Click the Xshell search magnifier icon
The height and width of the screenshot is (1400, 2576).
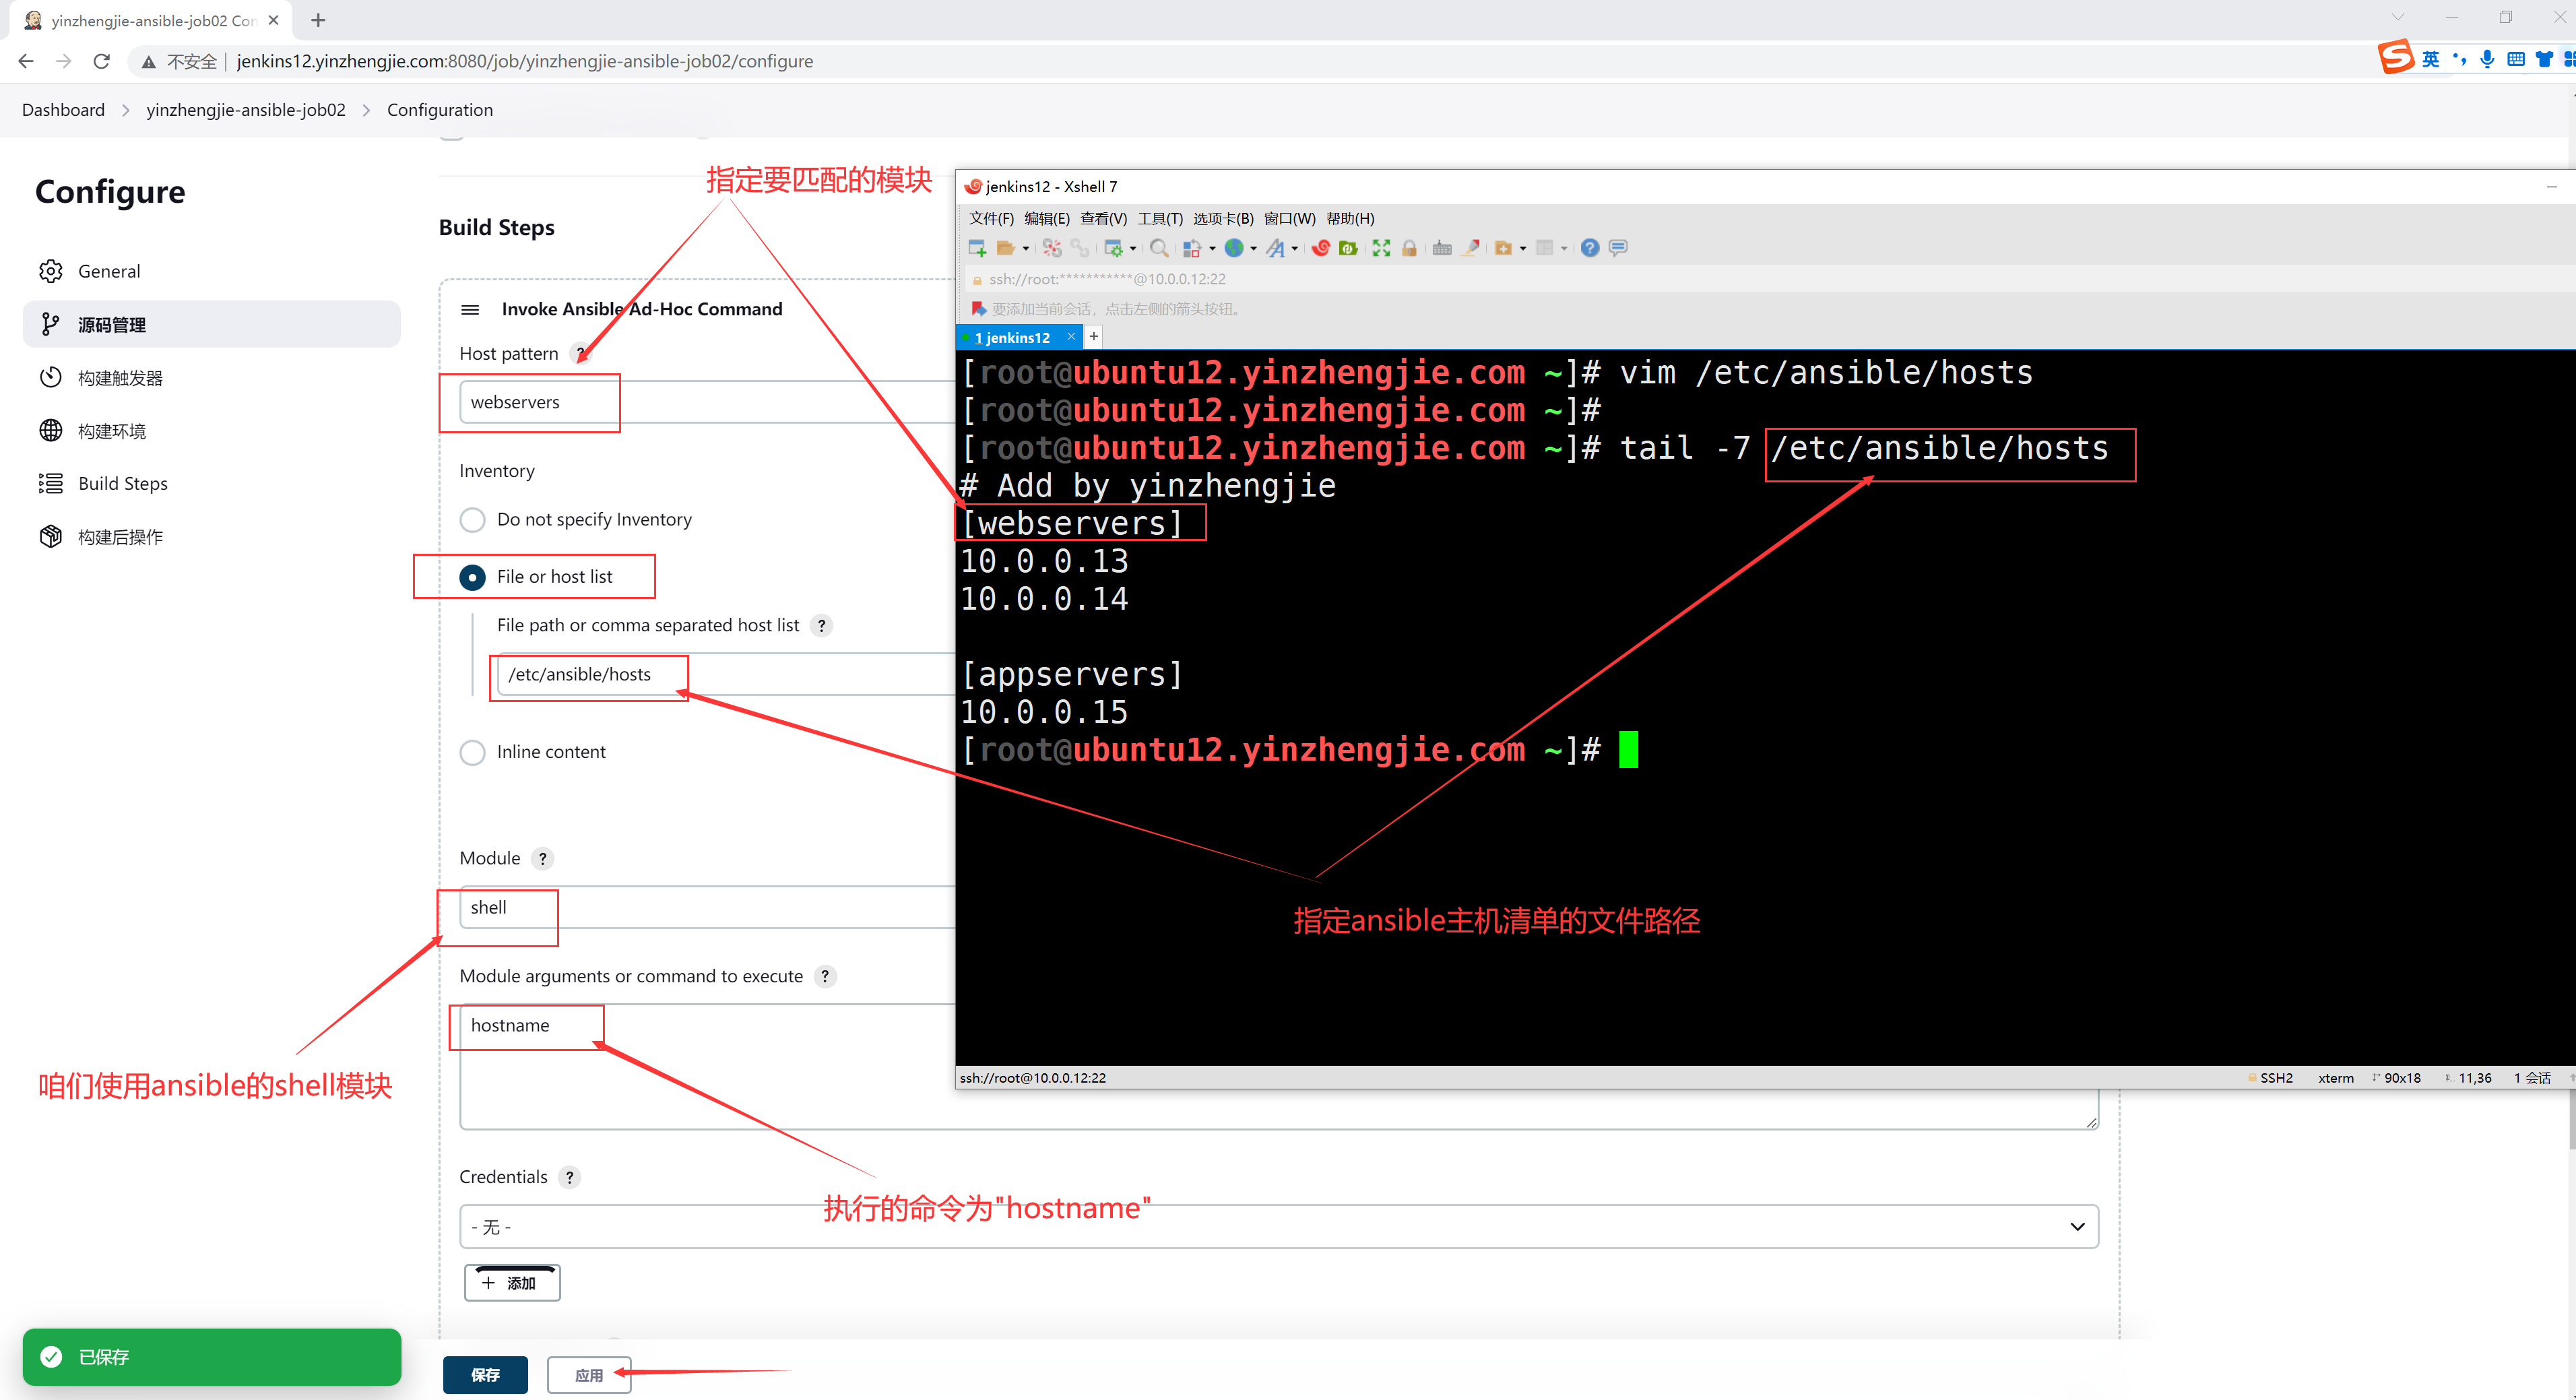pos(1158,248)
